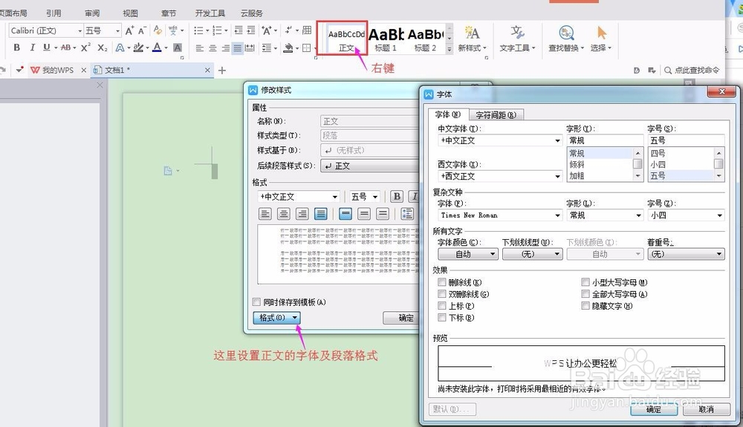The width and height of the screenshot is (743, 427).
Task: Justify text in ribbon
Action: [x=238, y=48]
